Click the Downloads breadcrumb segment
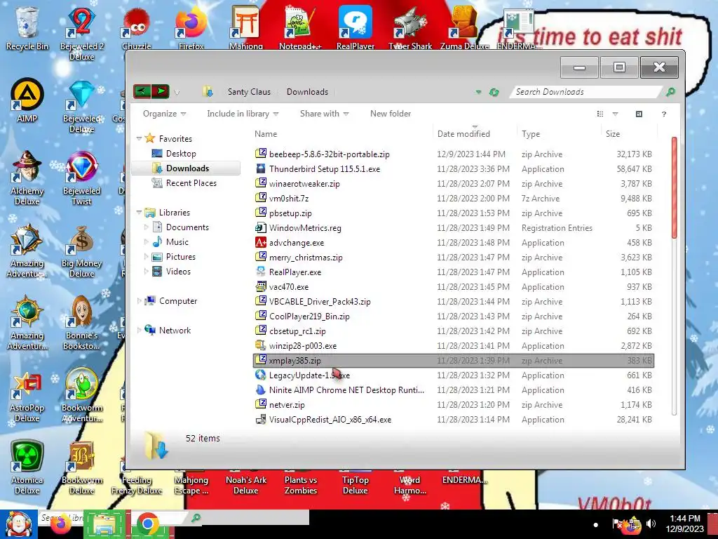This screenshot has height=539, width=718. pyautogui.click(x=307, y=92)
